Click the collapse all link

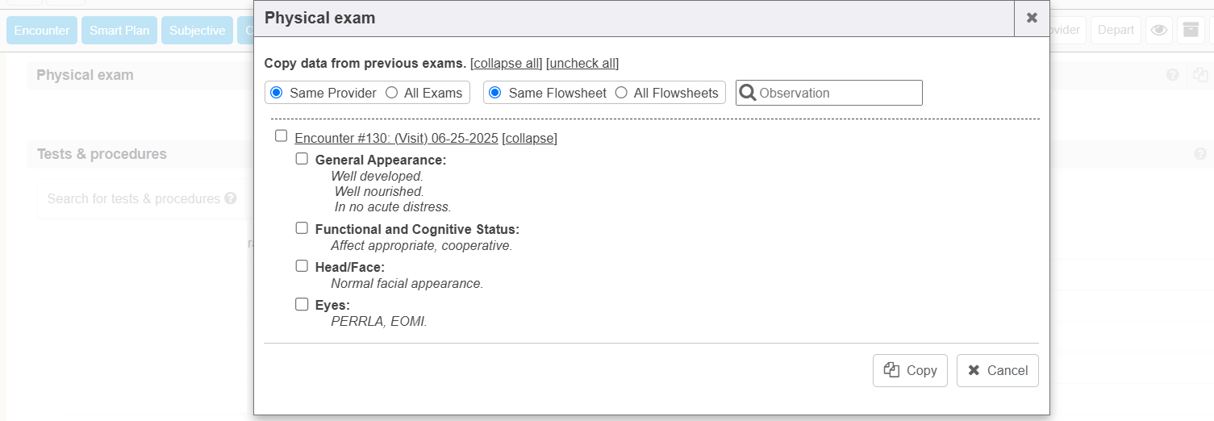point(507,63)
